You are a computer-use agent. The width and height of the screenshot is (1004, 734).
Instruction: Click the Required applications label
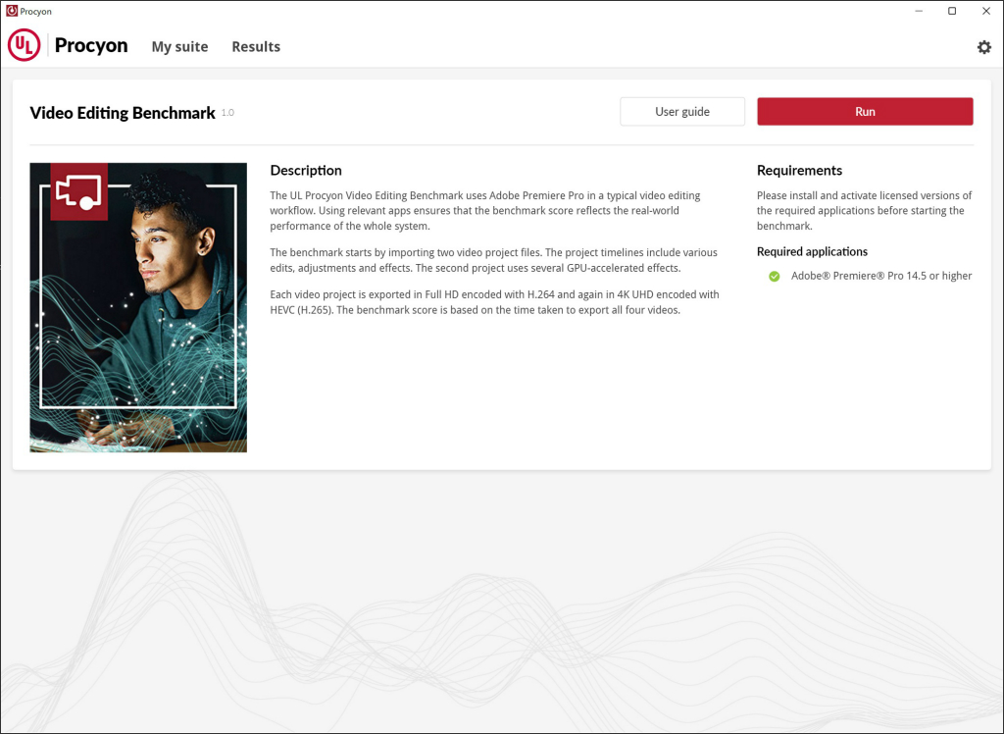click(x=812, y=252)
